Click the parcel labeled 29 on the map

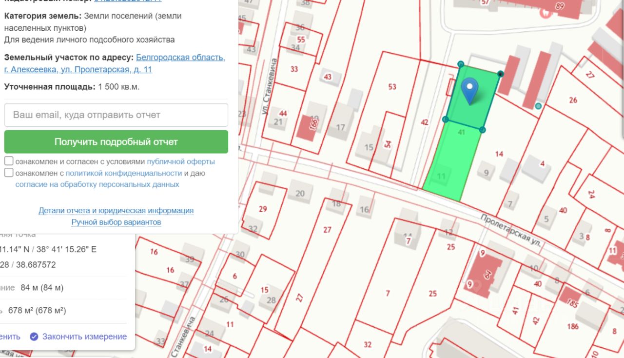click(x=263, y=209)
